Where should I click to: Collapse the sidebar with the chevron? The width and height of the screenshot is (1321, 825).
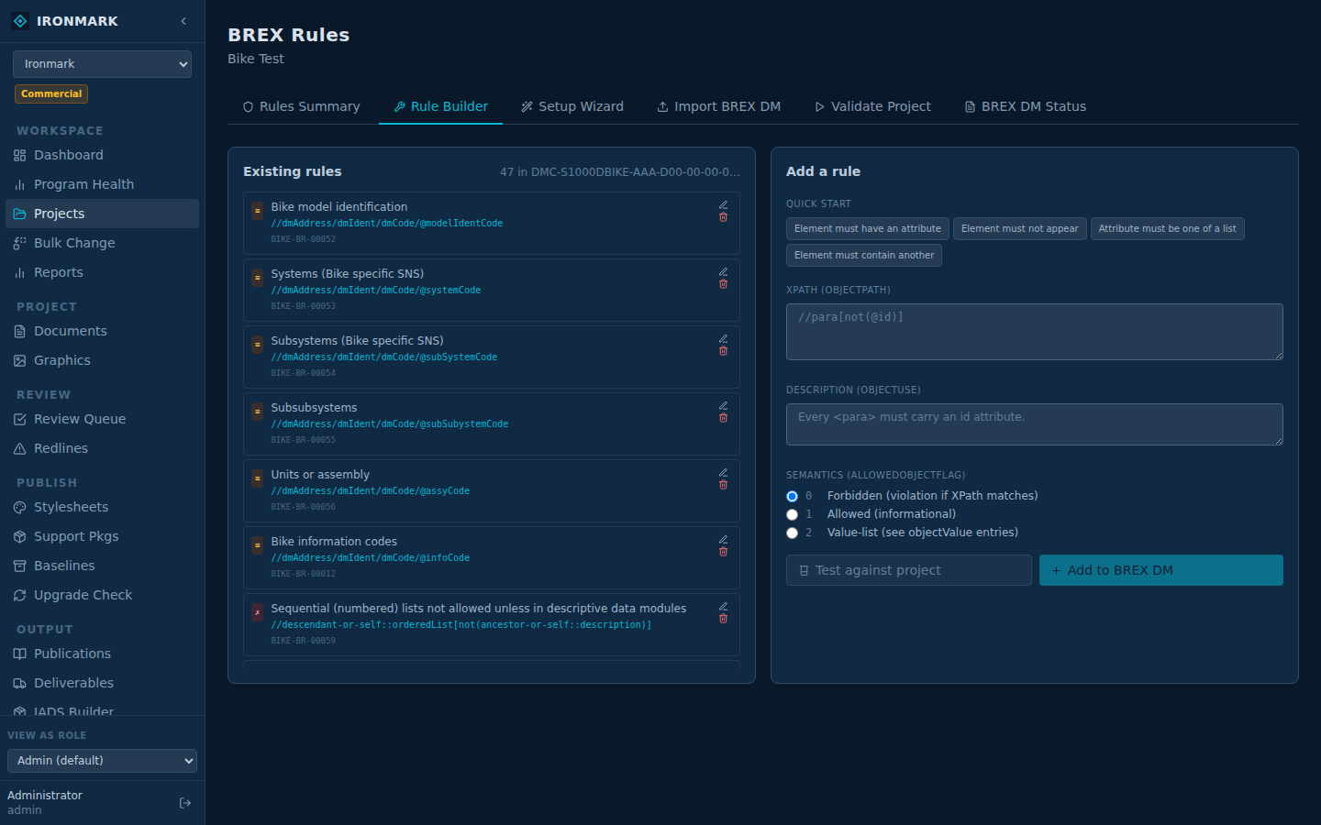coord(183,21)
